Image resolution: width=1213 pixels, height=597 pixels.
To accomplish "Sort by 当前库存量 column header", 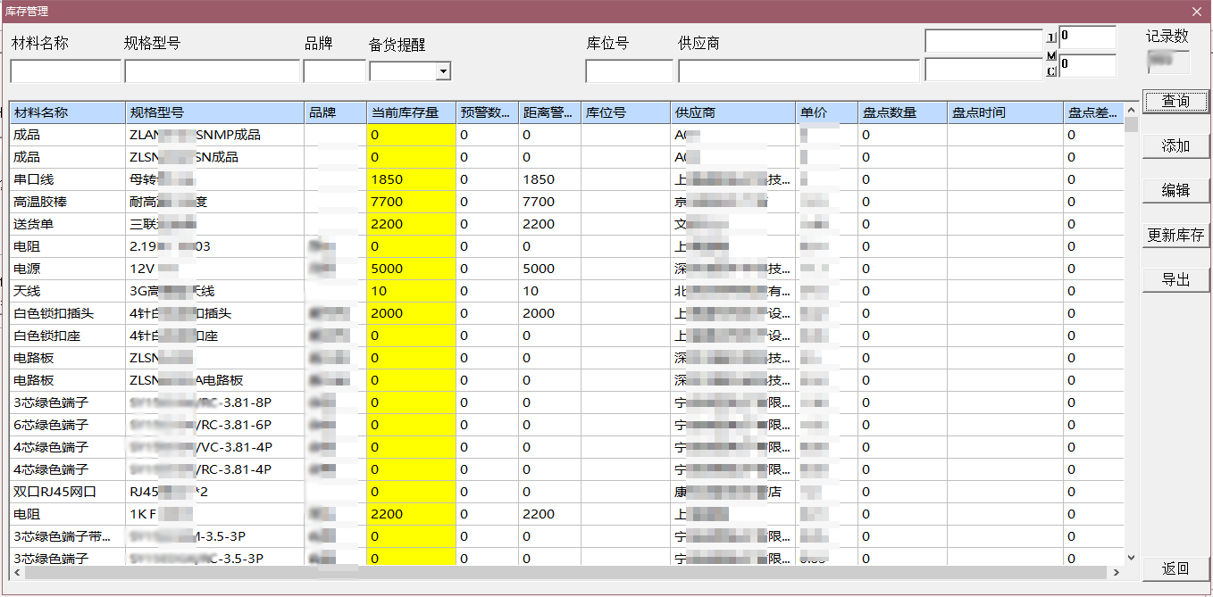I will (x=410, y=112).
